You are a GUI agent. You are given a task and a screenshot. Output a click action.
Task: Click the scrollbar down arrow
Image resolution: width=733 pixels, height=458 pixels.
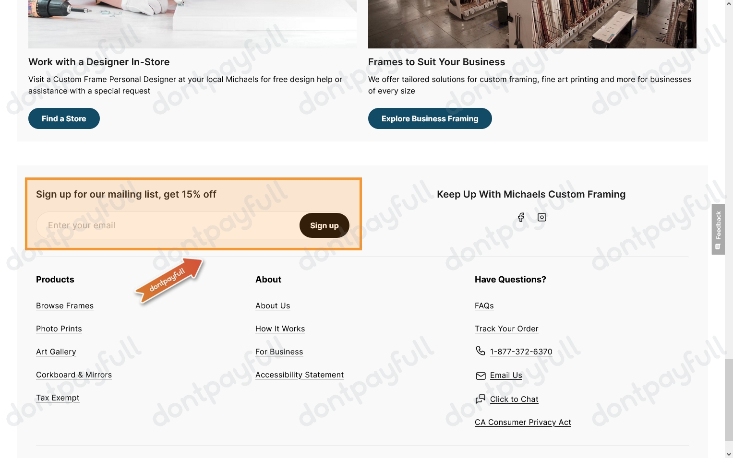click(729, 454)
